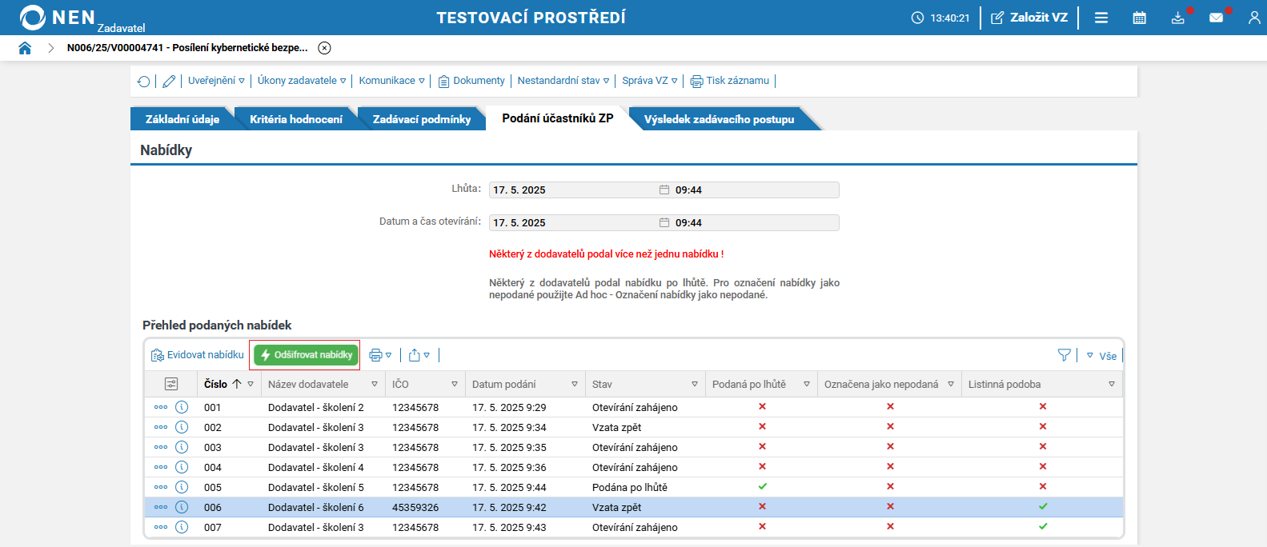
Task: Close the N006/25/V00004741 breadcrumb tab
Action: pos(324,48)
